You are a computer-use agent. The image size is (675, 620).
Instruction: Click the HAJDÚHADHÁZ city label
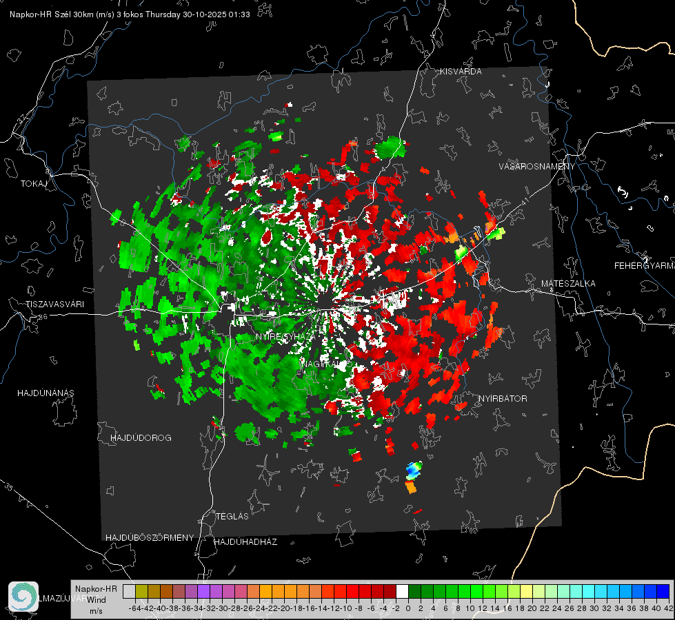[x=246, y=542]
